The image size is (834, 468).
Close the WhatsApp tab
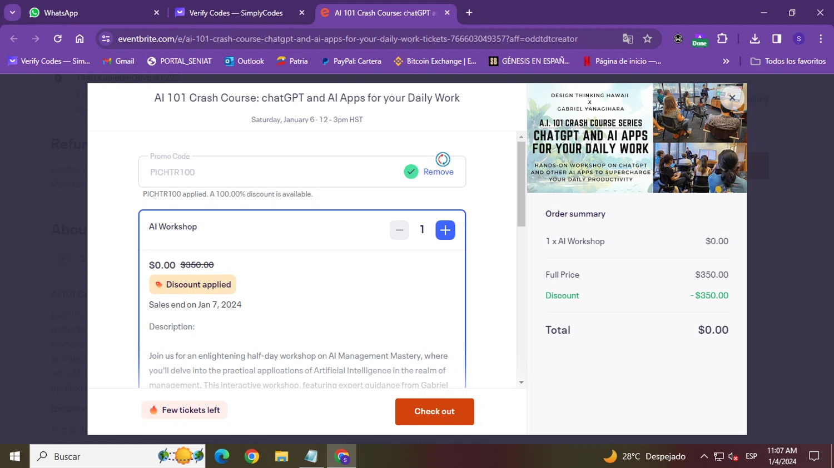click(156, 13)
